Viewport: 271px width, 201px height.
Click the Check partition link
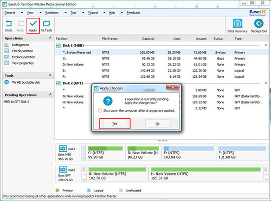pyautogui.click(x=23, y=51)
